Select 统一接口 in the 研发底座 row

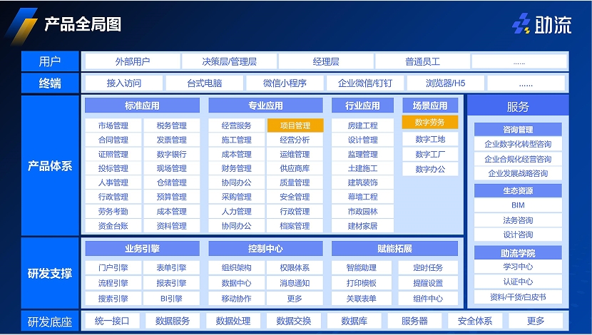[112, 321]
